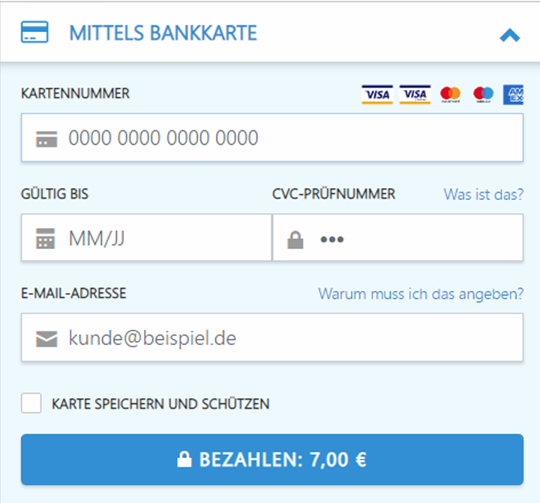Focus the card number placeholder 0000 0000 0000 0000
540x503 pixels.
tap(163, 138)
